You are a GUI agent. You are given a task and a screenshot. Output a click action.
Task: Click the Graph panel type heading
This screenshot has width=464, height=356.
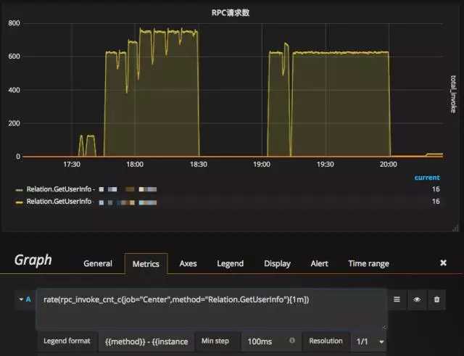click(x=33, y=260)
